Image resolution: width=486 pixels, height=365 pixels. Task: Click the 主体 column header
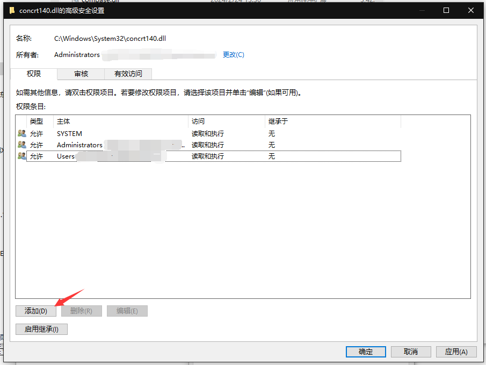63,121
